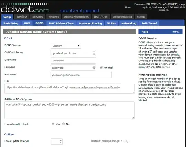Select the DDNS sub-tab
Screen dimensions: 186x147
coord(40,23)
